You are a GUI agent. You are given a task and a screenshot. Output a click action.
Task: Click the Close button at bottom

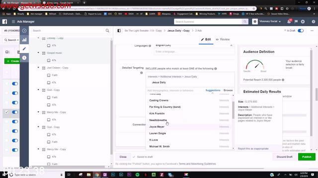pos(123,157)
